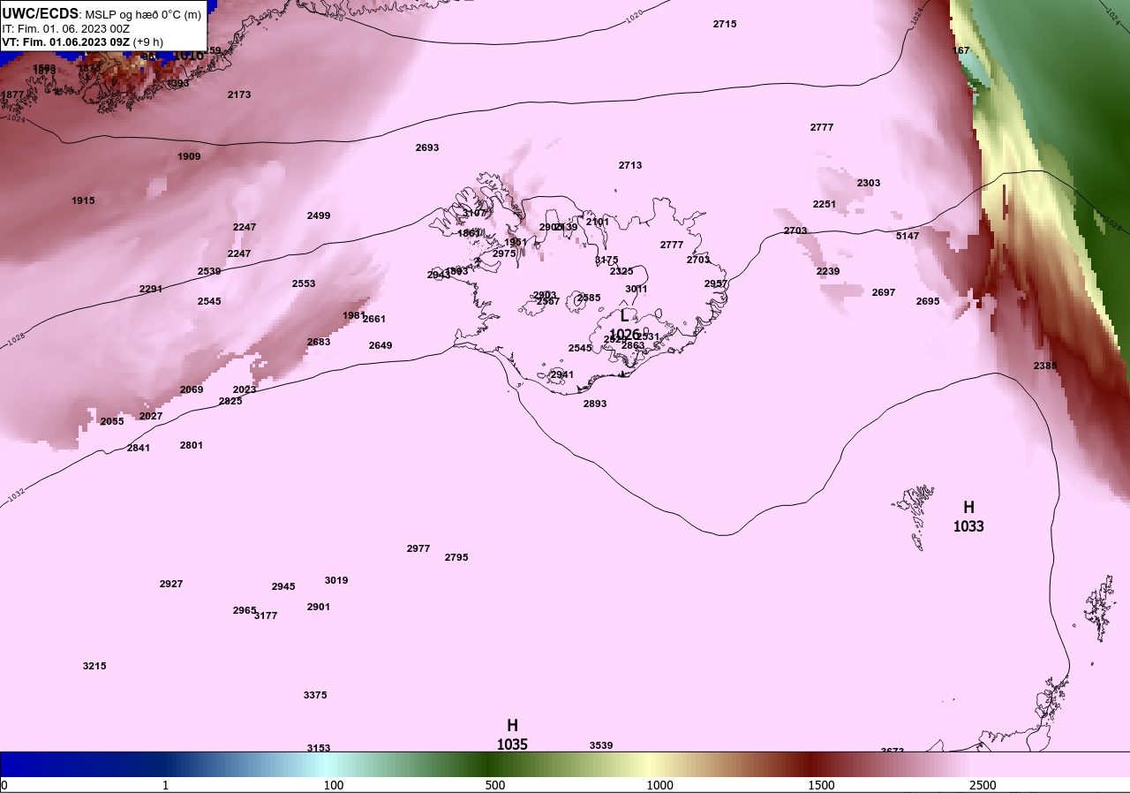Click the height value 1877
Image resolution: width=1130 pixels, height=793 pixels.
pyautogui.click(x=12, y=94)
